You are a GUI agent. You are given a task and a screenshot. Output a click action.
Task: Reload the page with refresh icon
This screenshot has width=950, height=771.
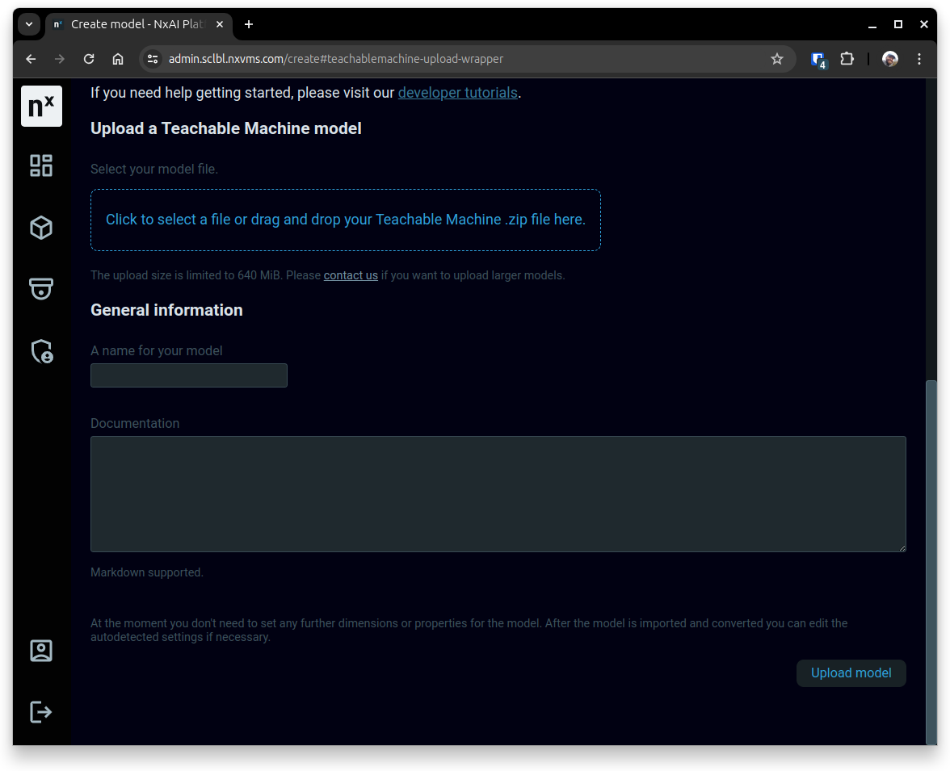[x=89, y=59]
